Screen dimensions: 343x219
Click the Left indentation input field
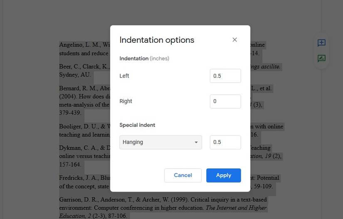[225, 76]
